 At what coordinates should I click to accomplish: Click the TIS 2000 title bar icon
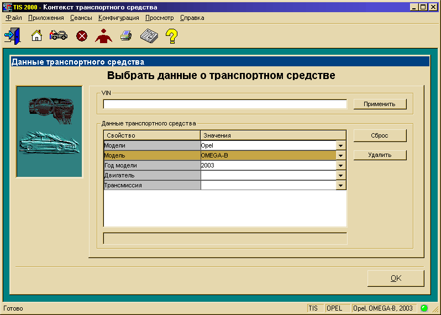pyautogui.click(x=7, y=7)
